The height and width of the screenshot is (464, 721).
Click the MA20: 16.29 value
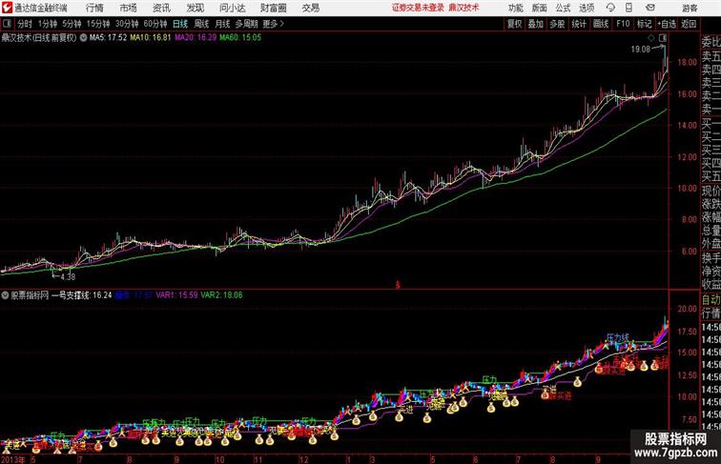click(x=196, y=38)
